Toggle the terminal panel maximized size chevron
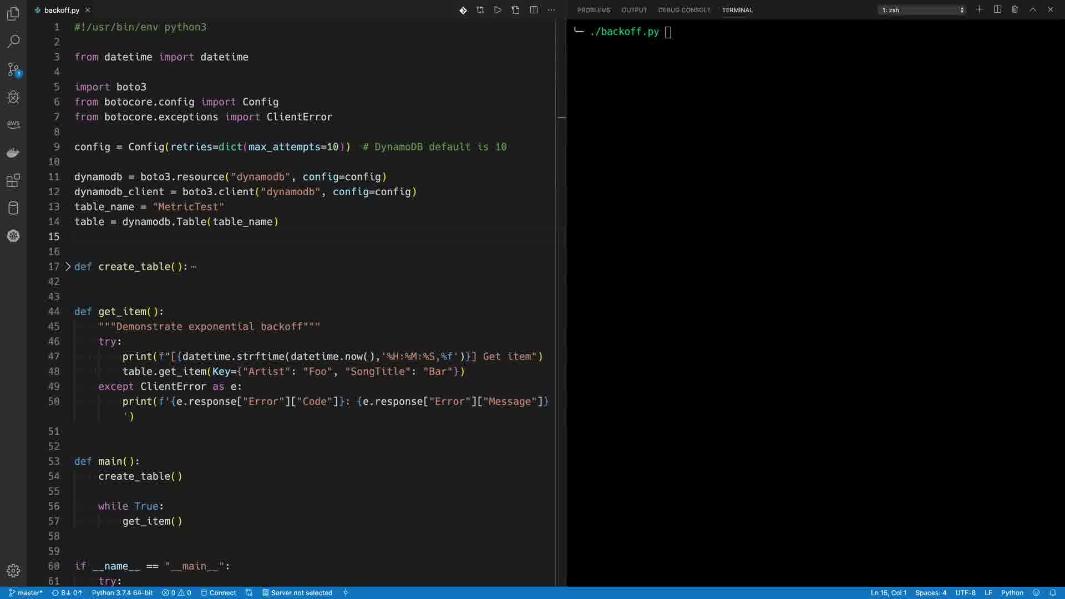 coord(1033,10)
